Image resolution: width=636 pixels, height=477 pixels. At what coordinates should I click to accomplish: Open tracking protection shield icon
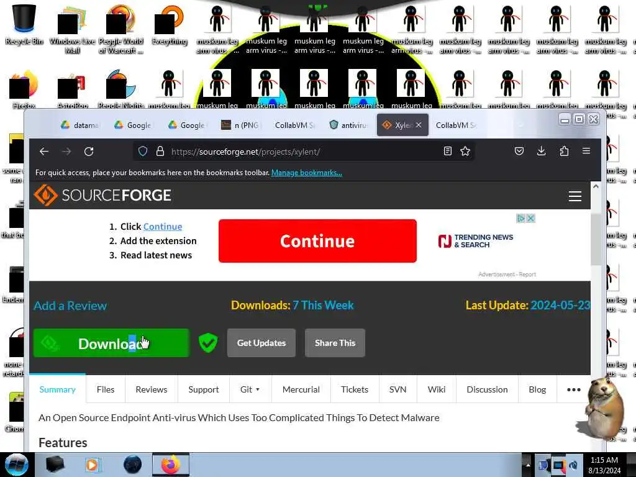[143, 152]
